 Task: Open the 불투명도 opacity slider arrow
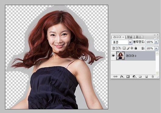click(x=156, y=42)
